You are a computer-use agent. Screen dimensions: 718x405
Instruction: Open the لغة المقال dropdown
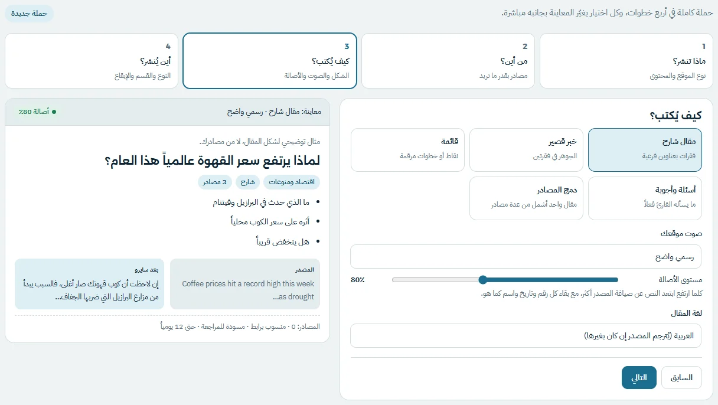tap(526, 335)
